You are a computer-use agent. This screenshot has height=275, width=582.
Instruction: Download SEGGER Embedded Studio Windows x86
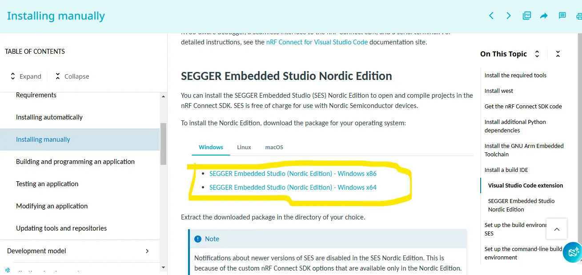coord(293,174)
